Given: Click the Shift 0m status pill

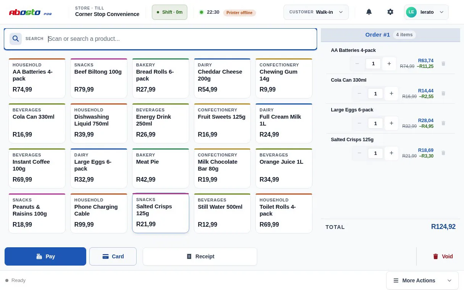Looking at the screenshot, I should click(x=169, y=12).
